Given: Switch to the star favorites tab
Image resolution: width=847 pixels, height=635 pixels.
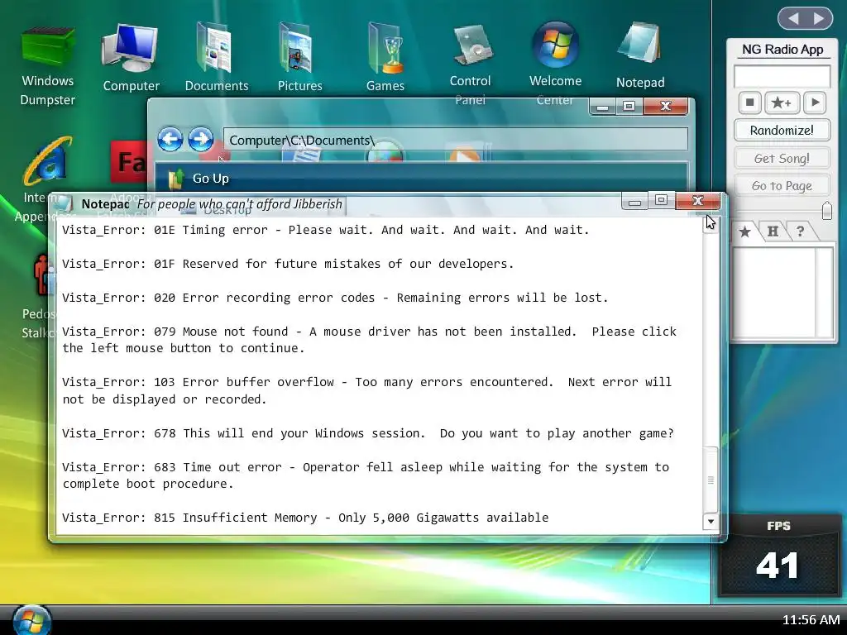Looking at the screenshot, I should [745, 232].
